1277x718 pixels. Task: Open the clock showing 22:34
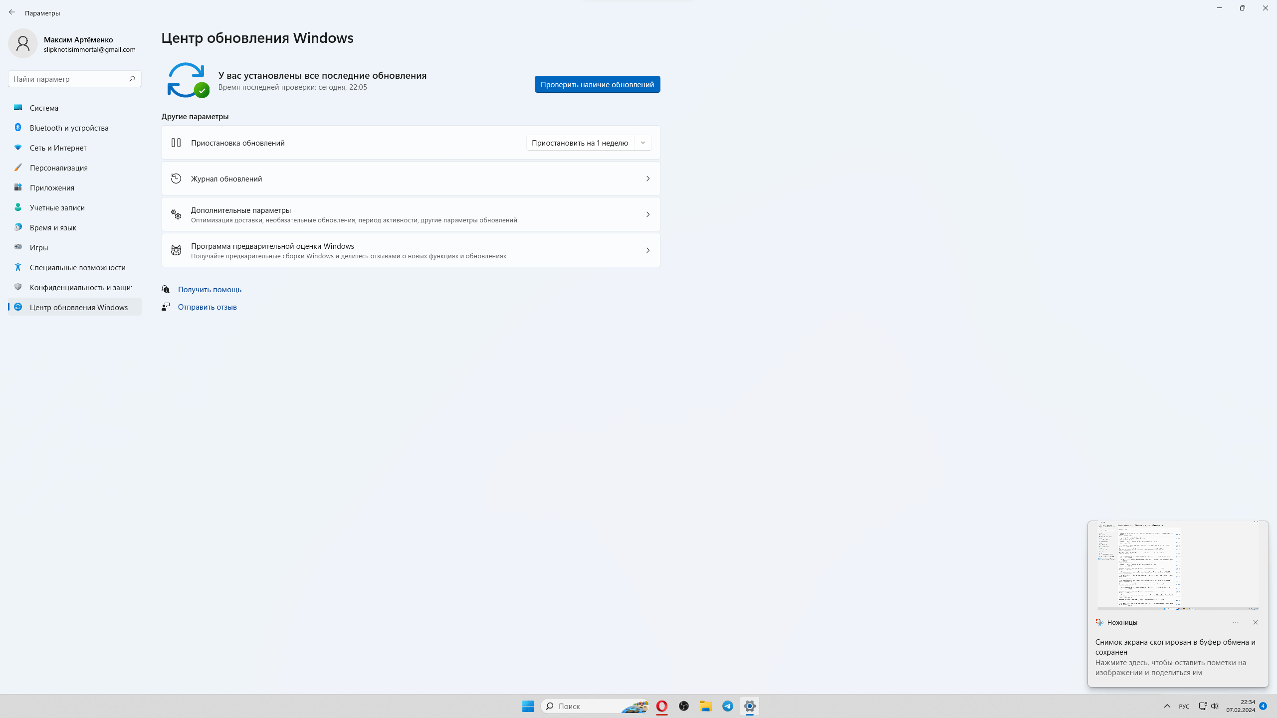[x=1241, y=706]
